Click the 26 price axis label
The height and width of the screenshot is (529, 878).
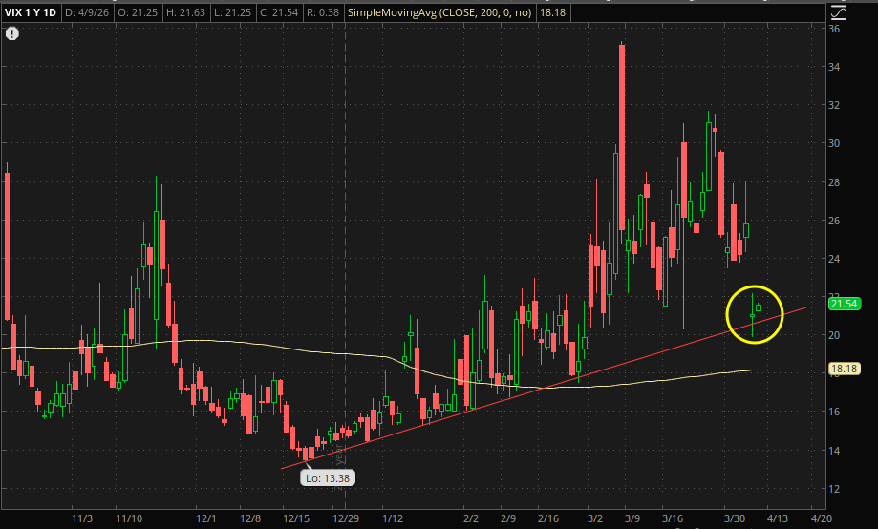tap(834, 221)
